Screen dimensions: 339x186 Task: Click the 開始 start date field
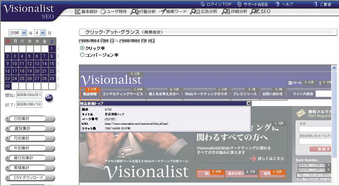tap(29, 95)
